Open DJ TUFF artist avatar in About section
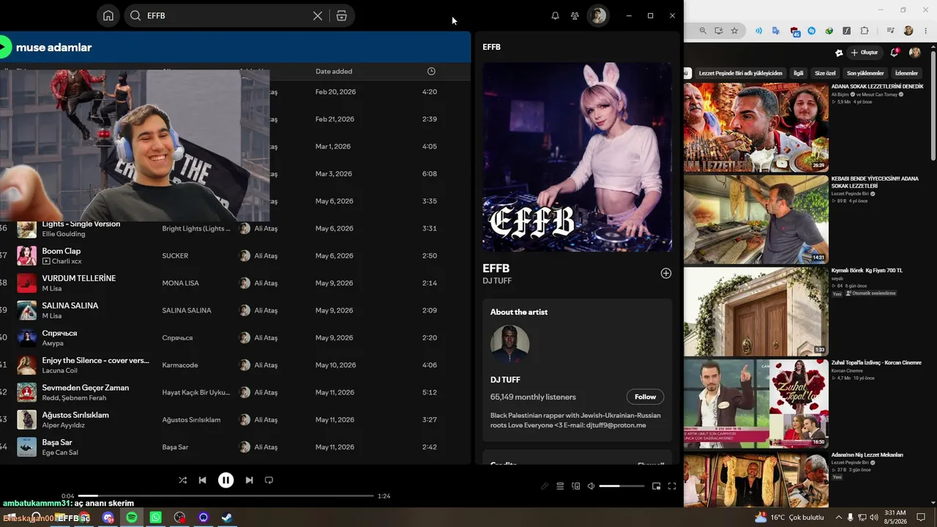Screen dimensions: 937x527 pos(509,345)
